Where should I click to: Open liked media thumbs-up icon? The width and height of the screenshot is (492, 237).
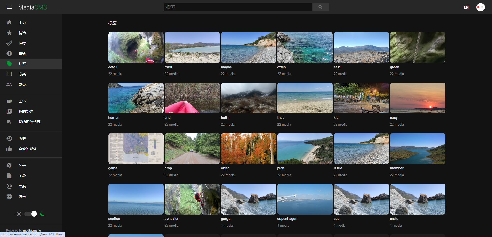[x=9, y=149]
